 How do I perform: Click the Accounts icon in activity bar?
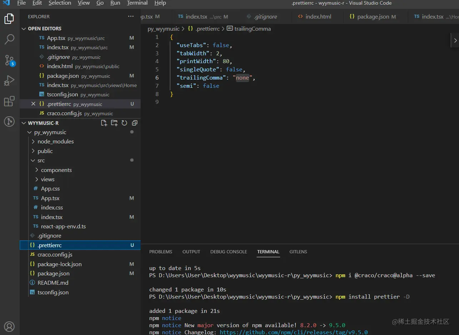(x=9, y=326)
